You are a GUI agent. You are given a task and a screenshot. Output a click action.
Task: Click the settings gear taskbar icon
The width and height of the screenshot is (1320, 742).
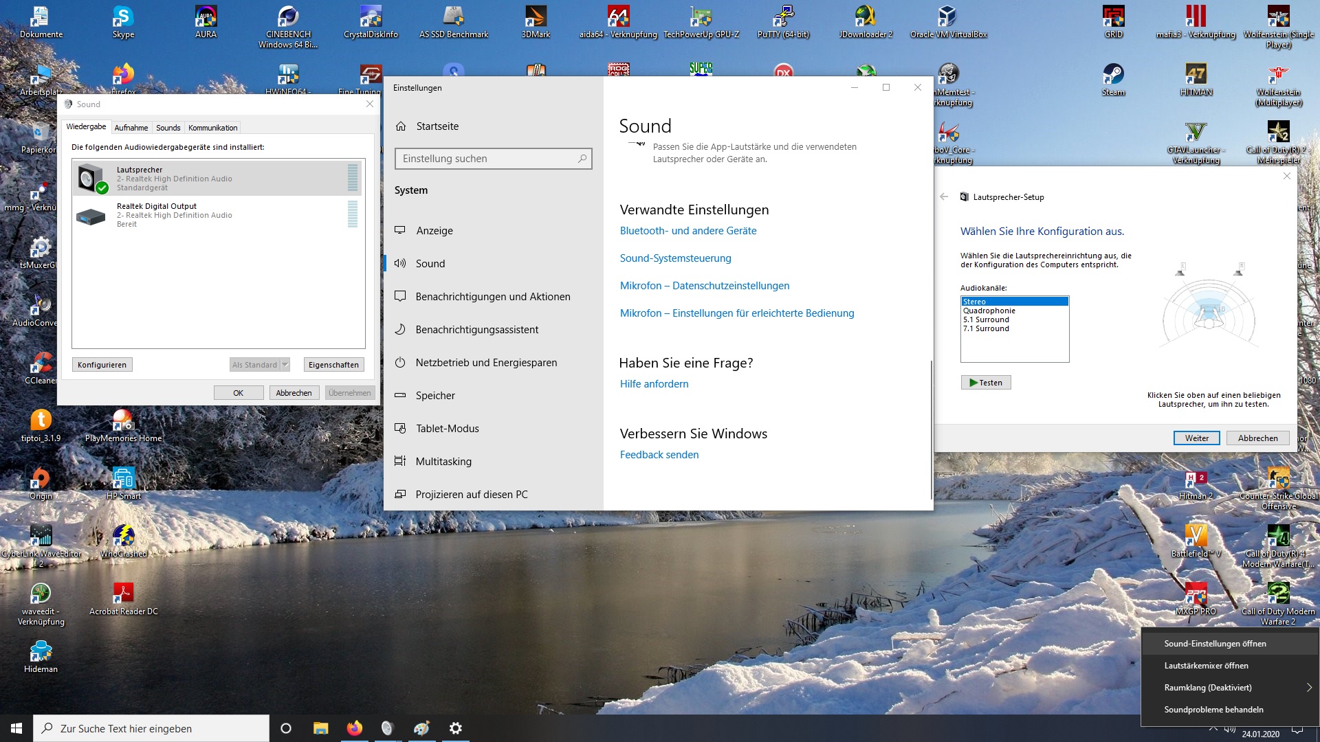click(x=455, y=728)
